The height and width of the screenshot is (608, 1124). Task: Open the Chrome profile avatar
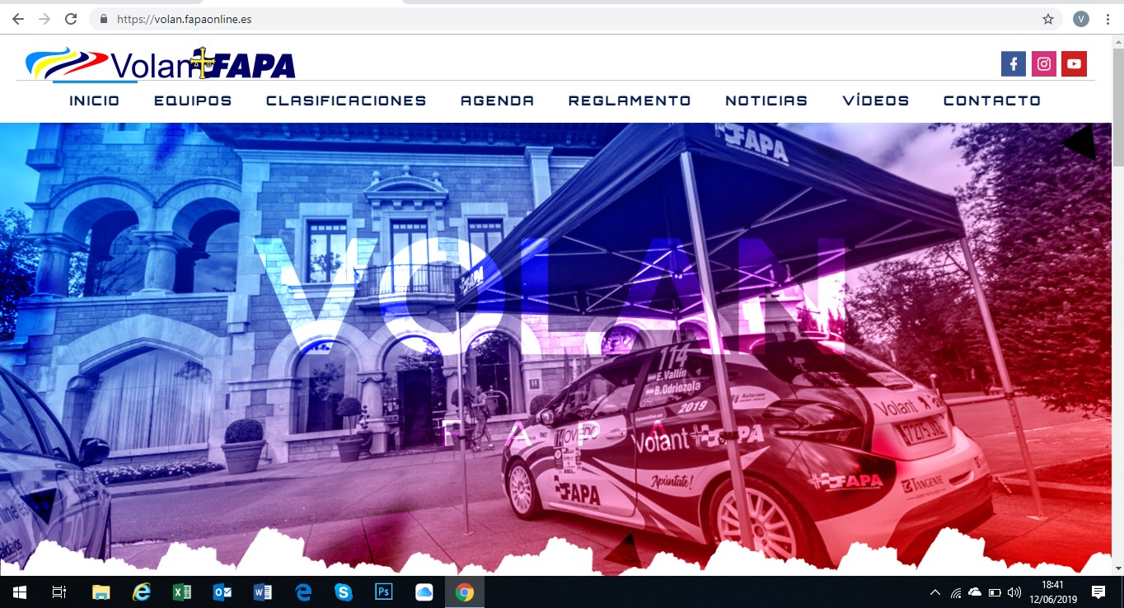pos(1080,19)
